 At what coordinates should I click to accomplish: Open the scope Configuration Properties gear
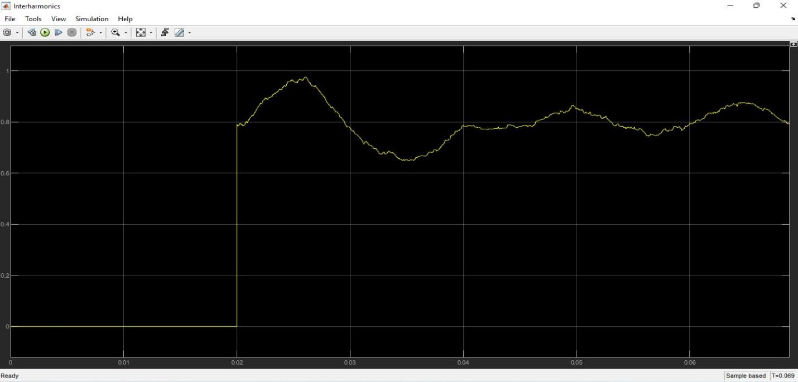[7, 32]
